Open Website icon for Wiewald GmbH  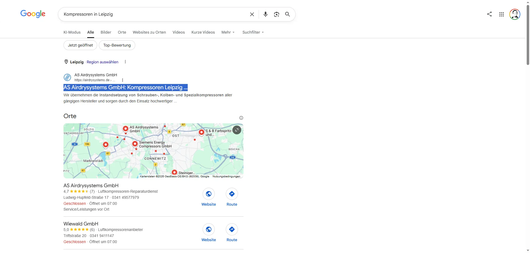coord(209,229)
